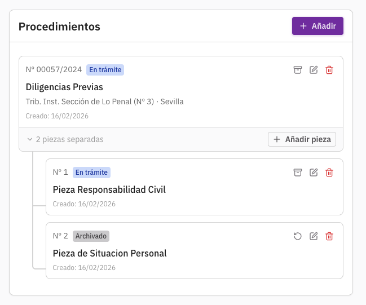Delete Pieza de Situacion Personal
Image resolution: width=366 pixels, height=305 pixels.
(329, 236)
